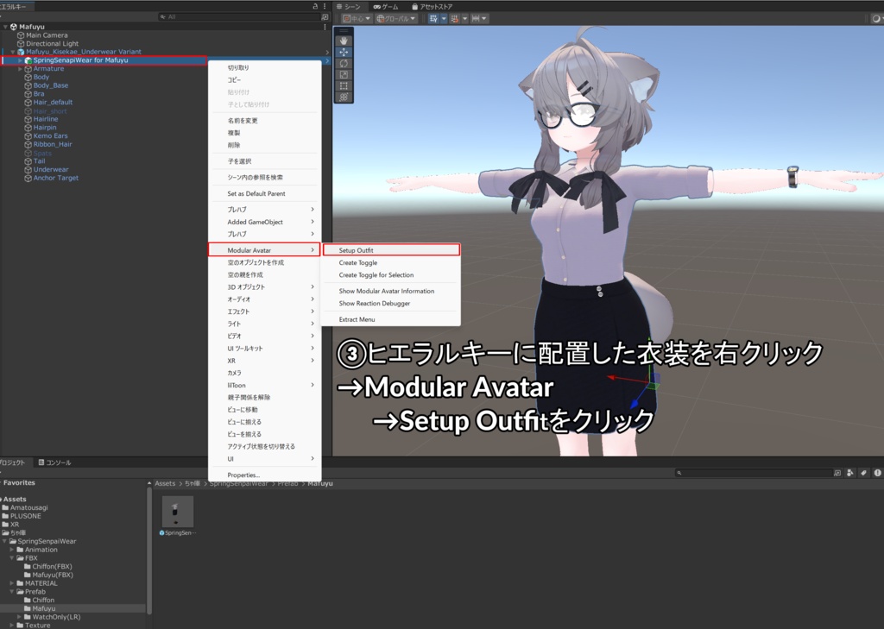
Task: Click Assets in project breadcrumb
Action: [x=165, y=483]
